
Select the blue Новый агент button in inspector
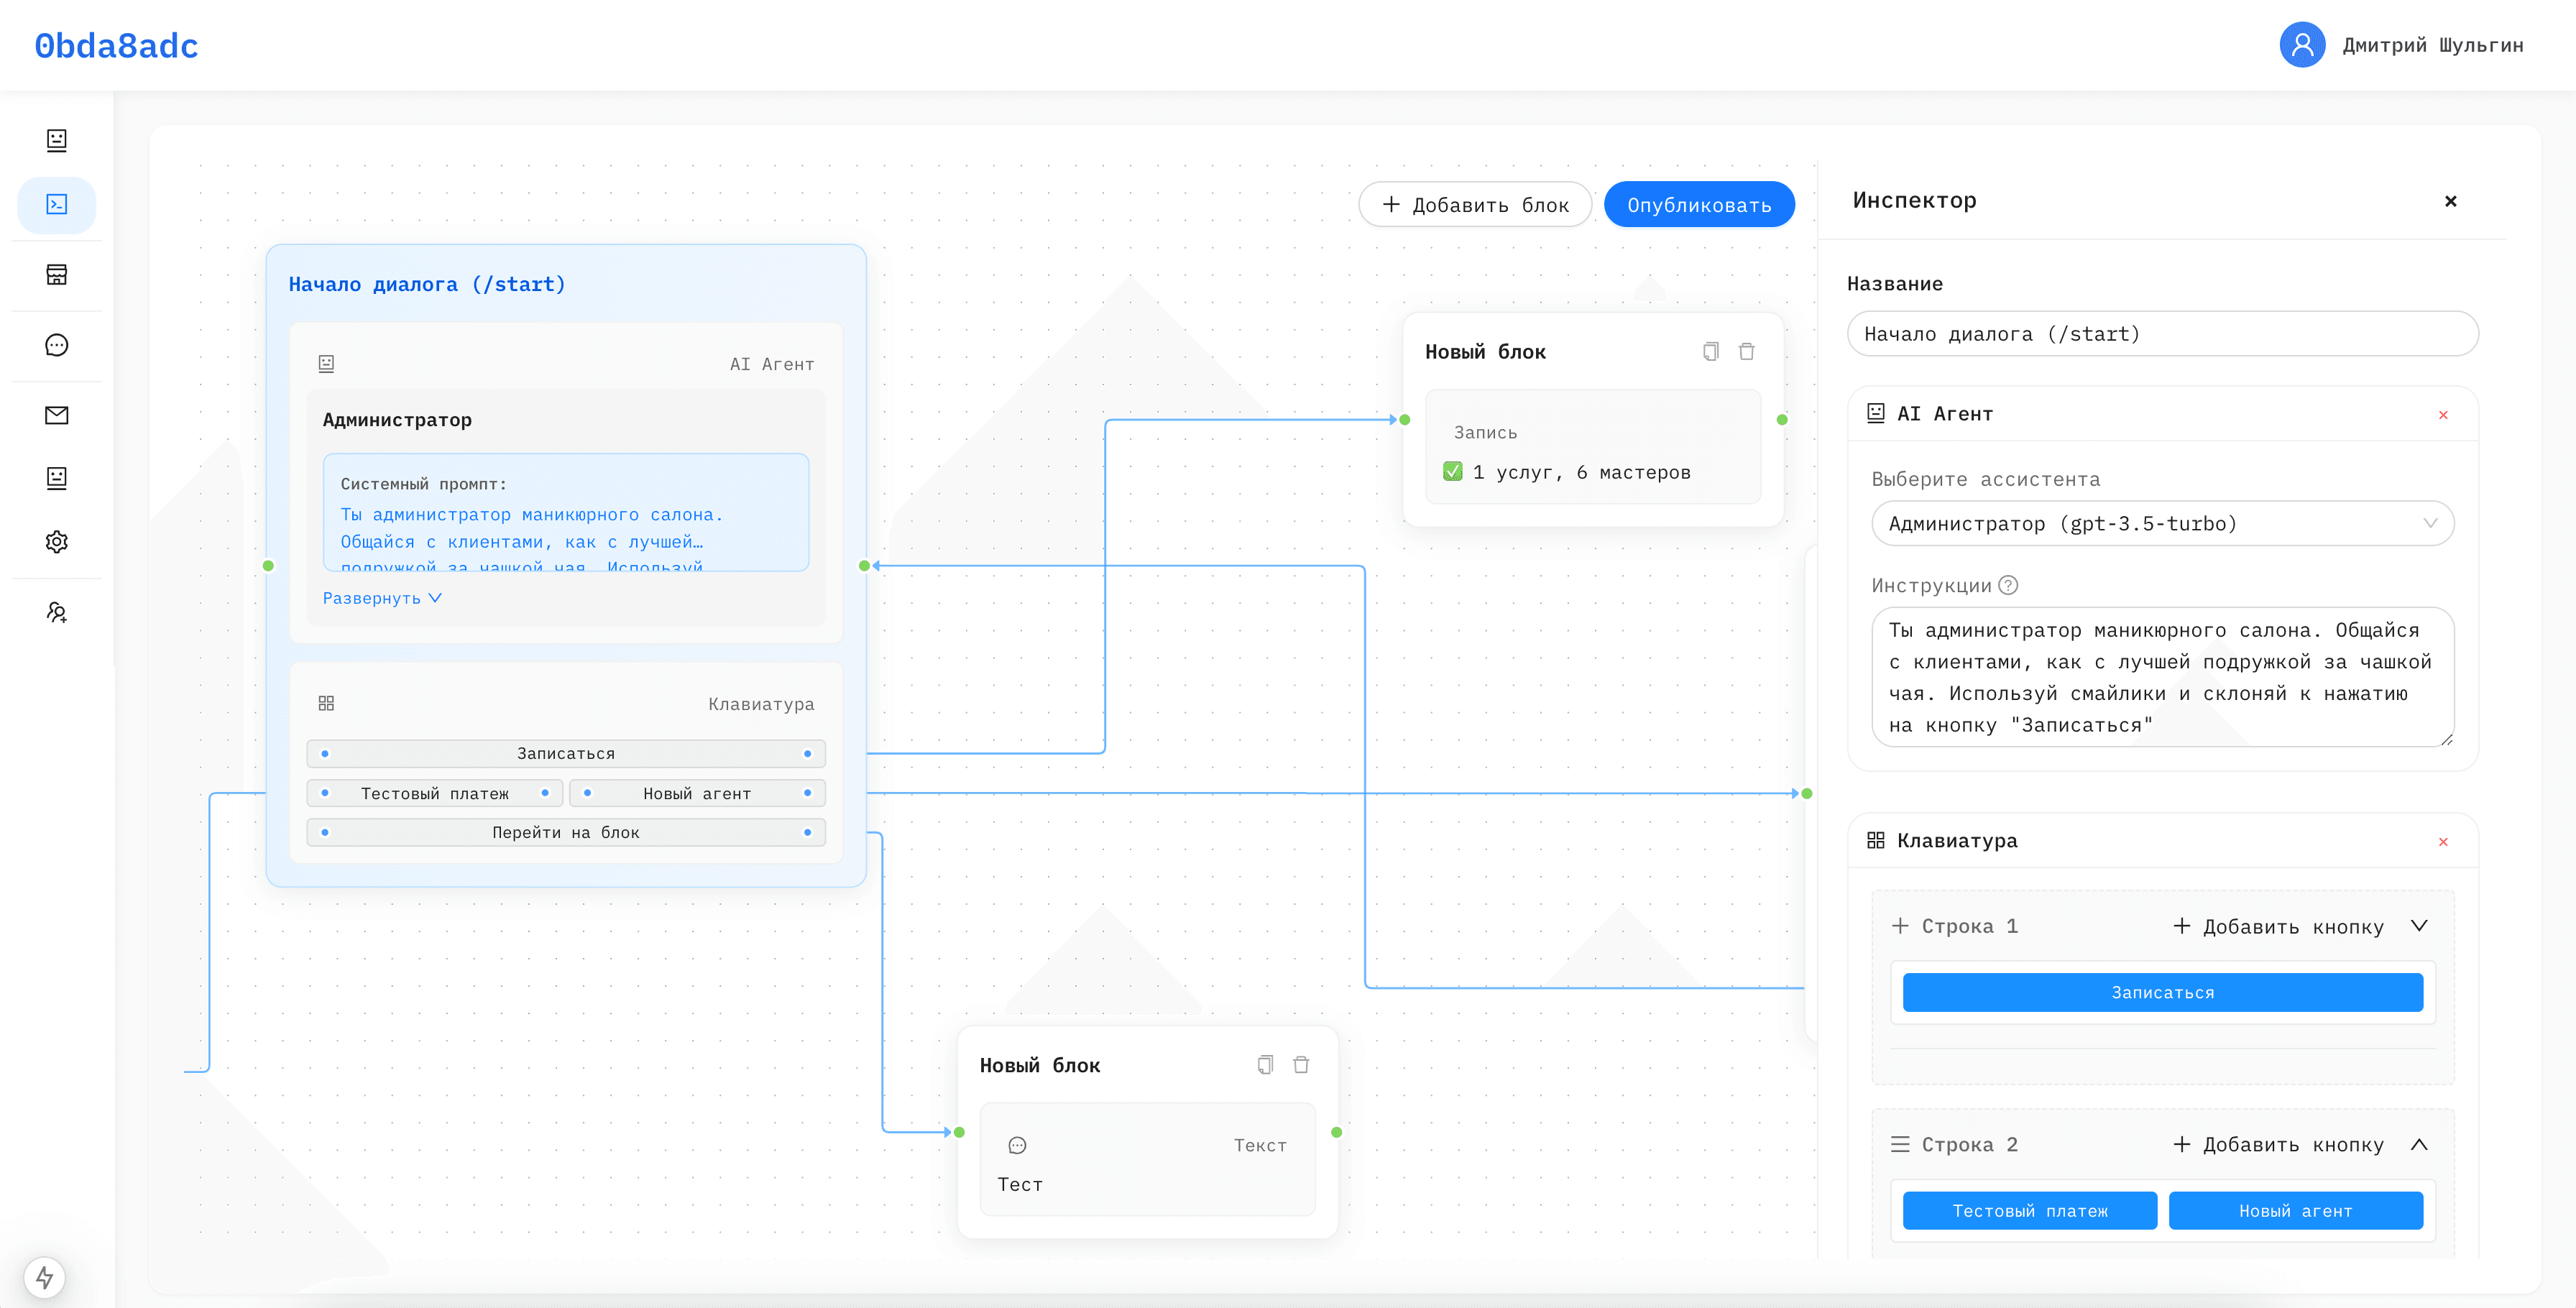[x=2295, y=1210]
